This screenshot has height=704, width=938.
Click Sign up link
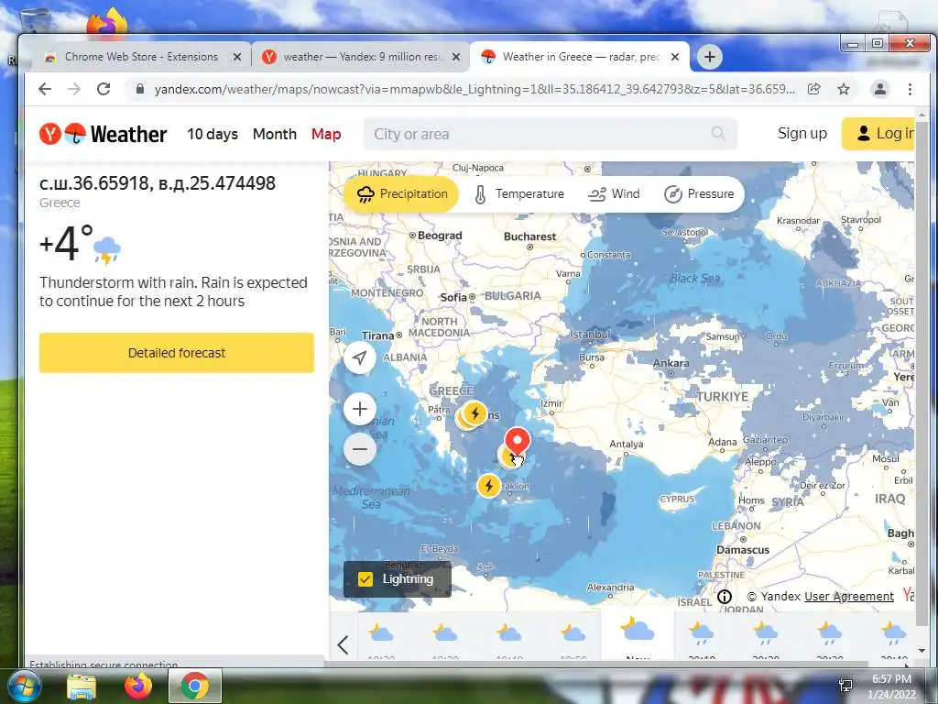[802, 134]
